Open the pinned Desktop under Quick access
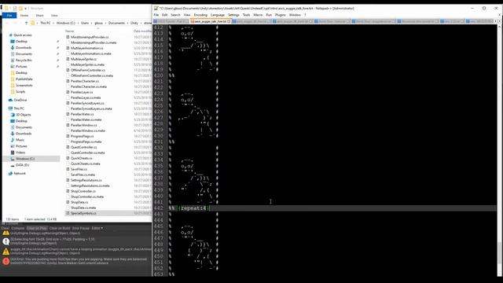The height and width of the screenshot is (283, 503). [21, 42]
